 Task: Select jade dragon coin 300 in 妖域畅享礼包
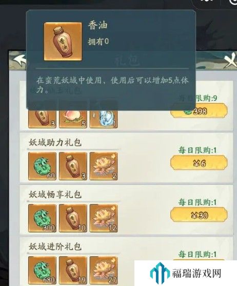[x=42, y=218]
